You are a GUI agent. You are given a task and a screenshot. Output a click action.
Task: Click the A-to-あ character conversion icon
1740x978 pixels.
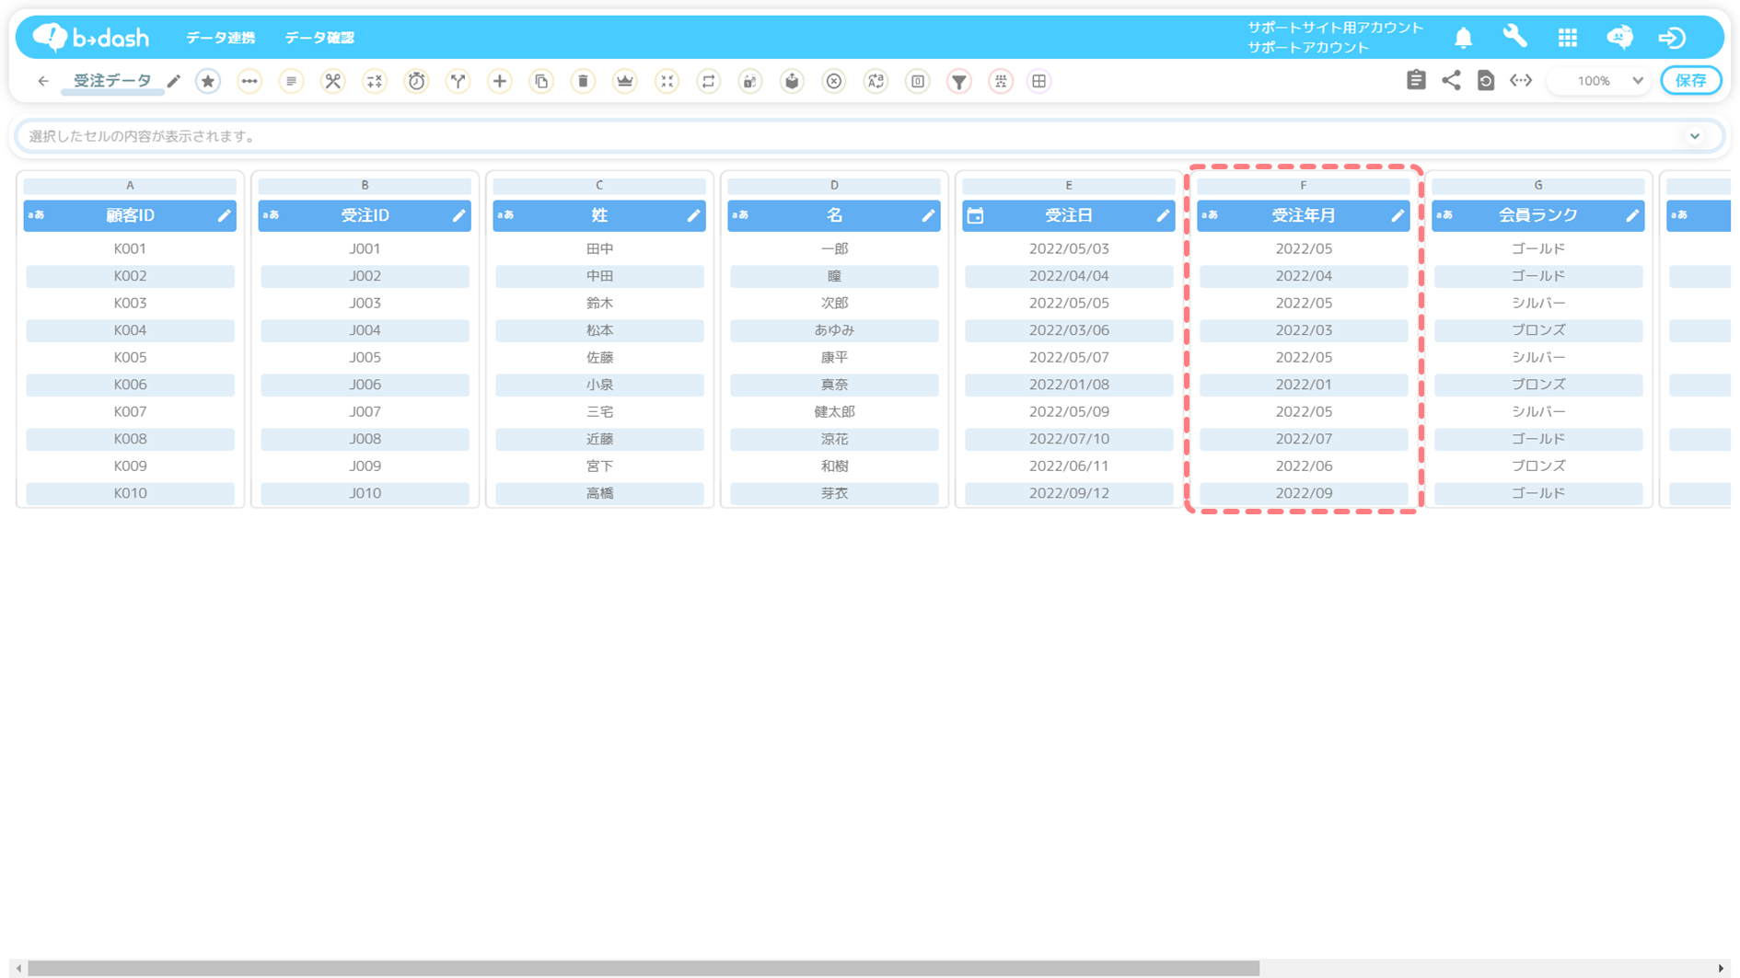[x=876, y=81]
